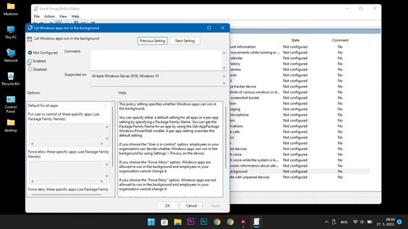The width and height of the screenshot is (408, 229).
Task: Open the Help menu
Action: pyautogui.click(x=75, y=17)
